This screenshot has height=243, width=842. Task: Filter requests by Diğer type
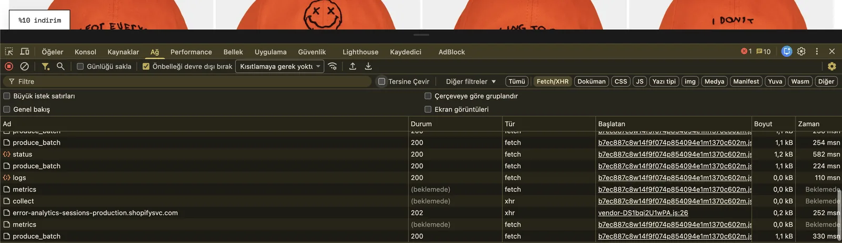tap(826, 82)
